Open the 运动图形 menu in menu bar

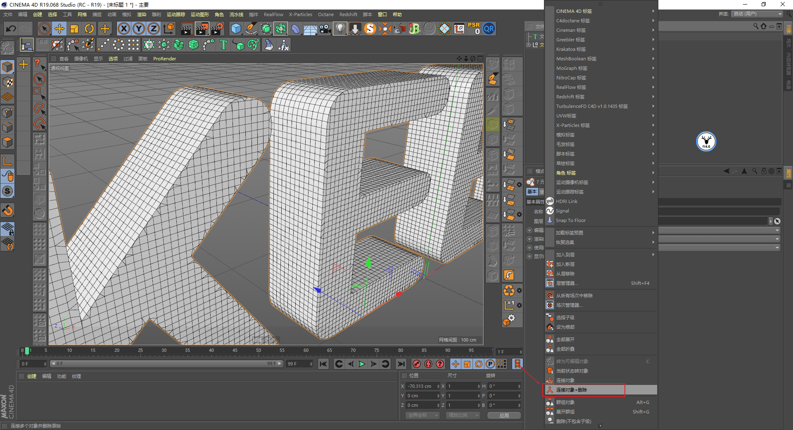199,14
